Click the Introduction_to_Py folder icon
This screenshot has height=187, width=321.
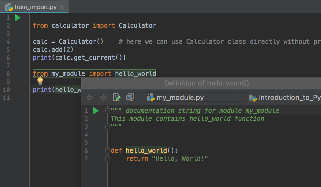[253, 98]
